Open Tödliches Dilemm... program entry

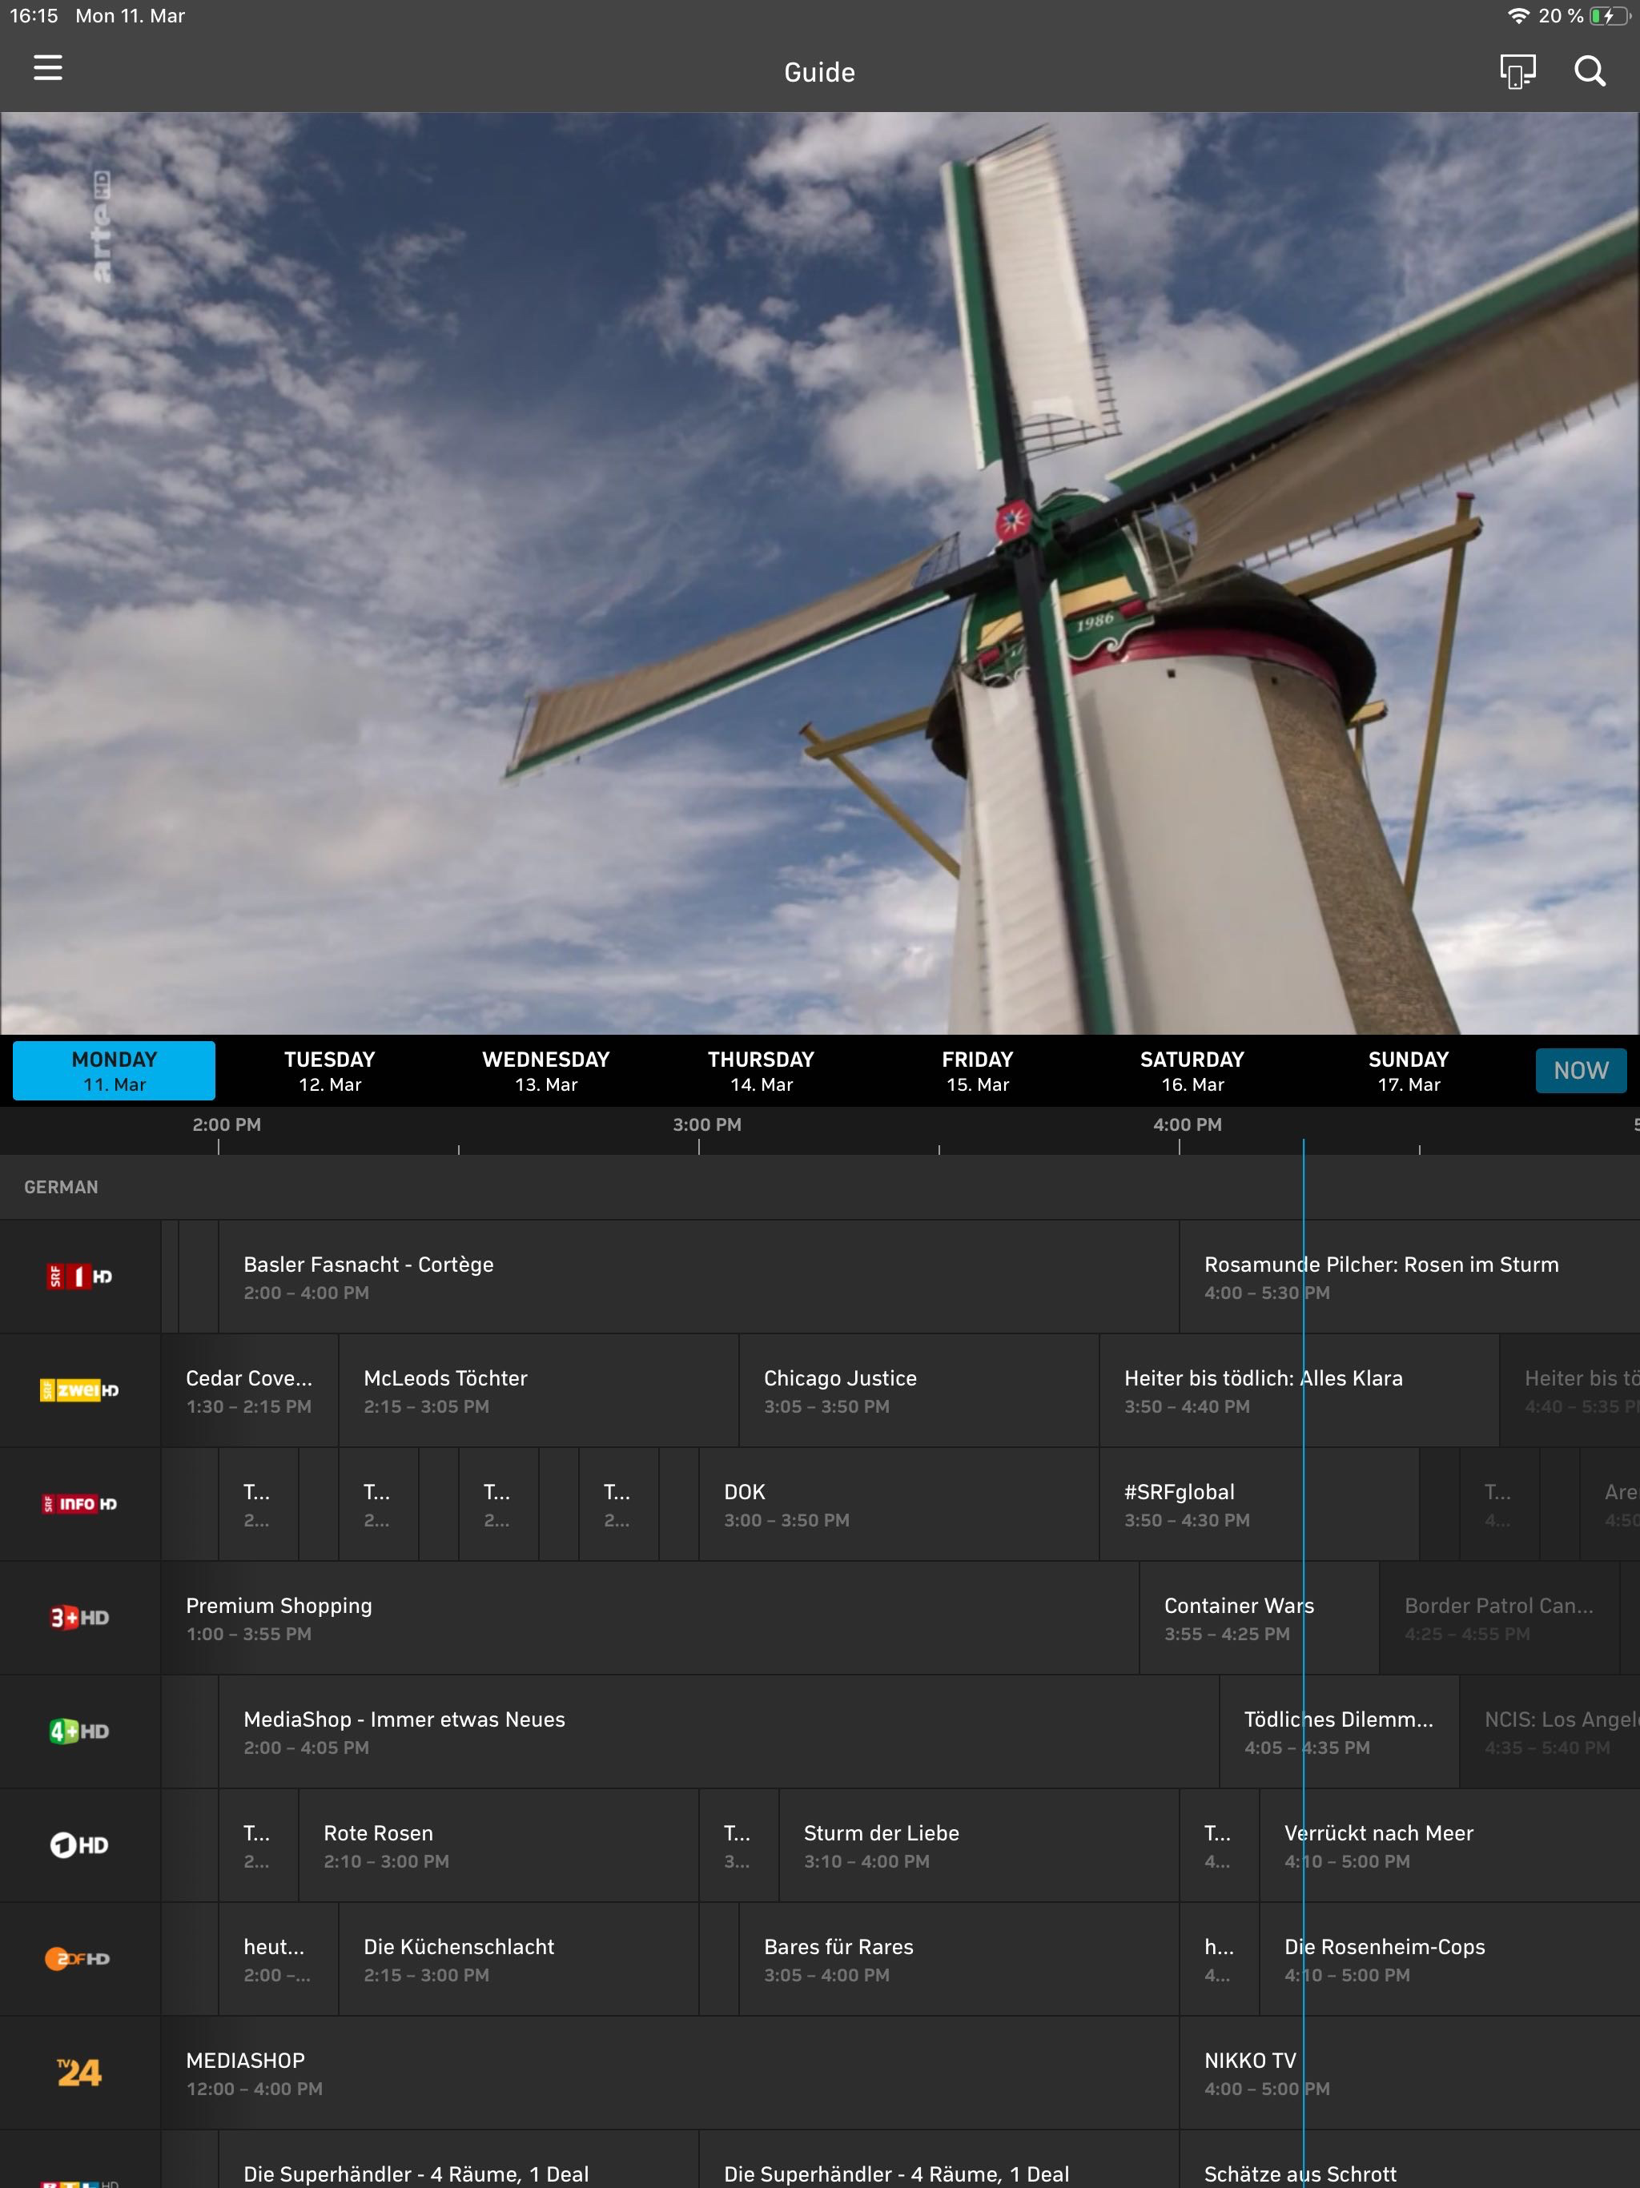tap(1339, 1731)
